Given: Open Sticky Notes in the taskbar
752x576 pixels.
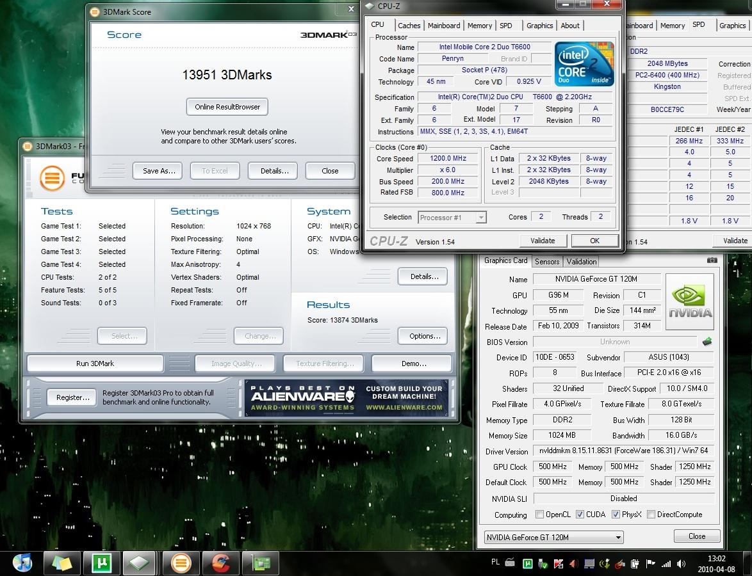Looking at the screenshot, I should (62, 563).
